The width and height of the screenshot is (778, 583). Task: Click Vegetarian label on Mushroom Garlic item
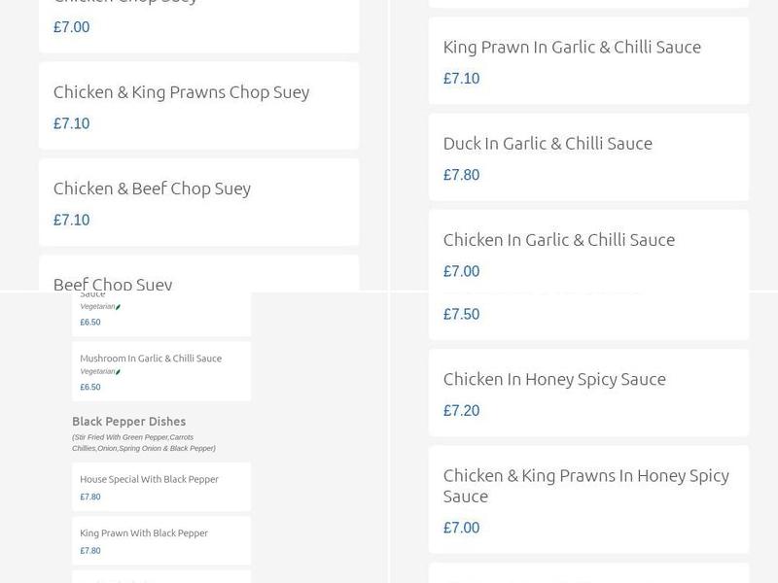click(97, 372)
